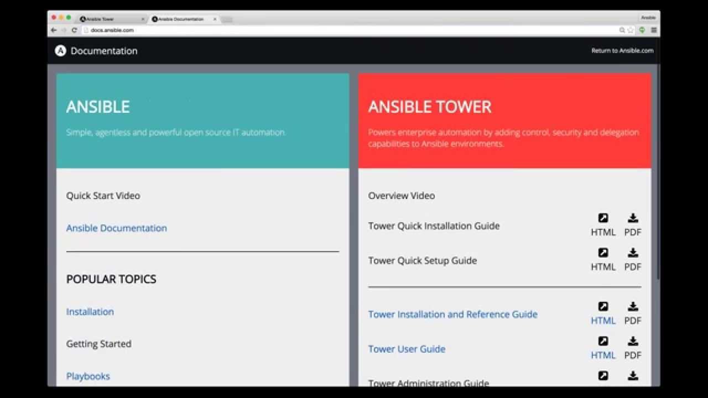Screen dimensions: 708x398
Task: Click the POPULAR TOPICS heading
Action: [x=111, y=279]
